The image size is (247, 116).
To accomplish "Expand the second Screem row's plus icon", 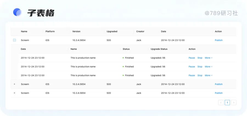I will click(14, 84).
